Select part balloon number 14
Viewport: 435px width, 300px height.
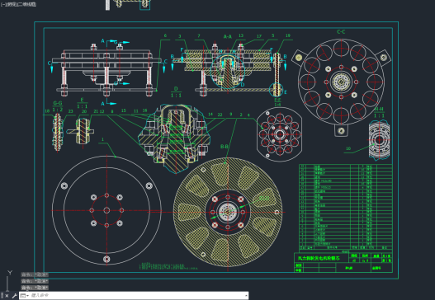[x=210, y=114]
